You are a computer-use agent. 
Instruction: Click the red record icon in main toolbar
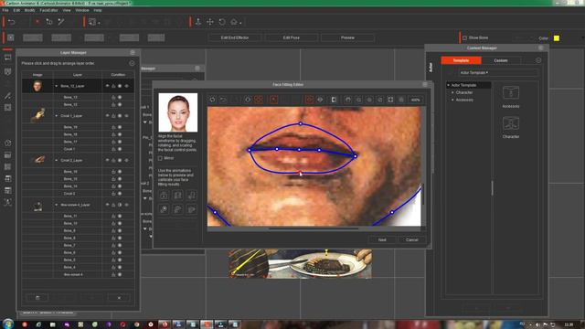click(37, 22)
